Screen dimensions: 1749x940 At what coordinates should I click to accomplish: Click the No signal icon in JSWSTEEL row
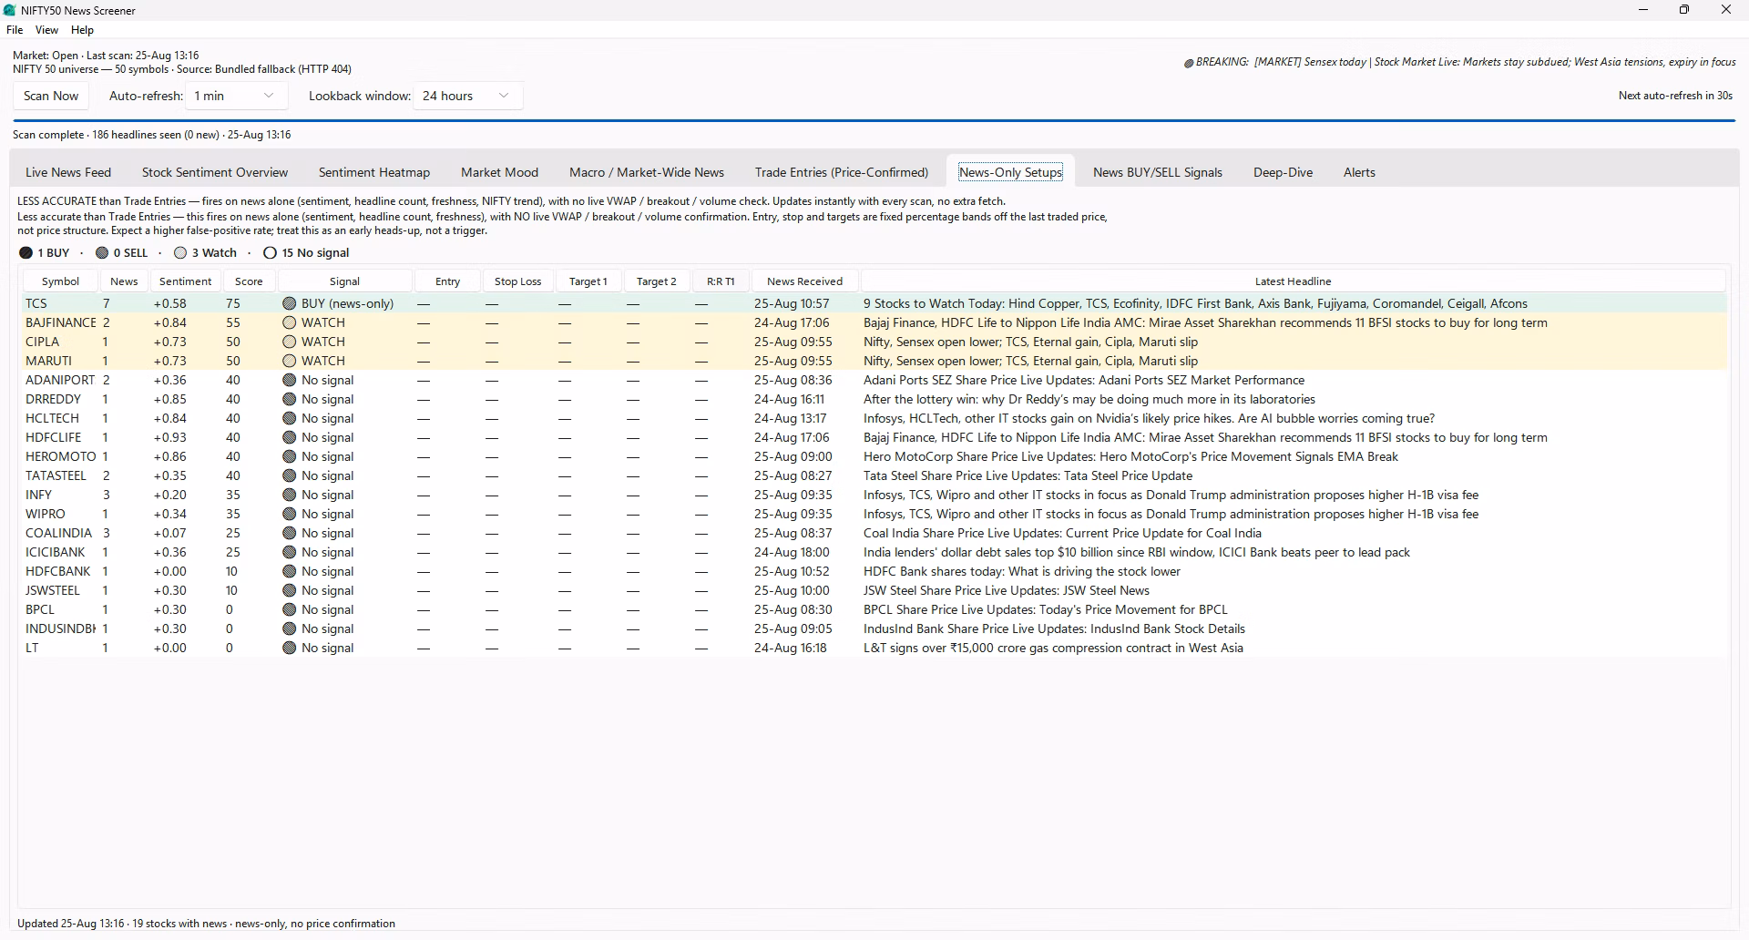pyautogui.click(x=290, y=590)
